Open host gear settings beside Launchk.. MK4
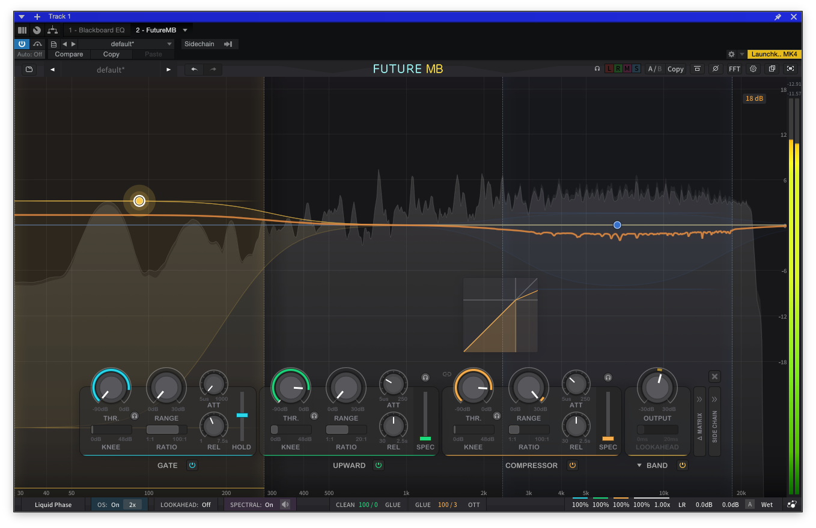This screenshot has width=816, height=528. tap(731, 54)
